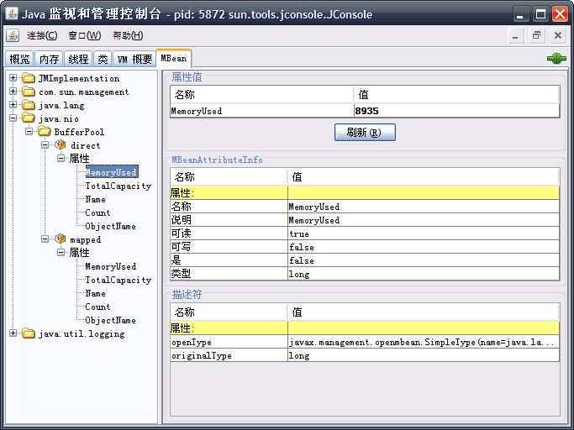The image size is (574, 430).
Task: Select TotalCapacity under mapped attributes
Action: pos(118,280)
